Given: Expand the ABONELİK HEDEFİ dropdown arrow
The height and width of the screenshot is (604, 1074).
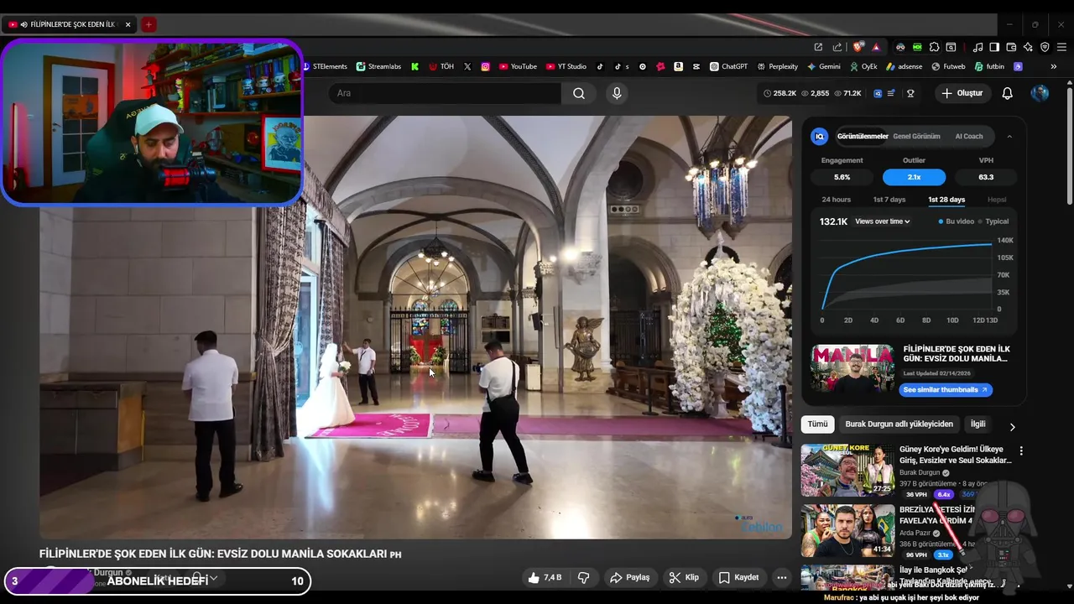Looking at the screenshot, I should point(214,578).
